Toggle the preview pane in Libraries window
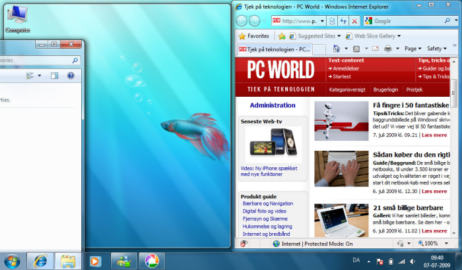 point(54,76)
